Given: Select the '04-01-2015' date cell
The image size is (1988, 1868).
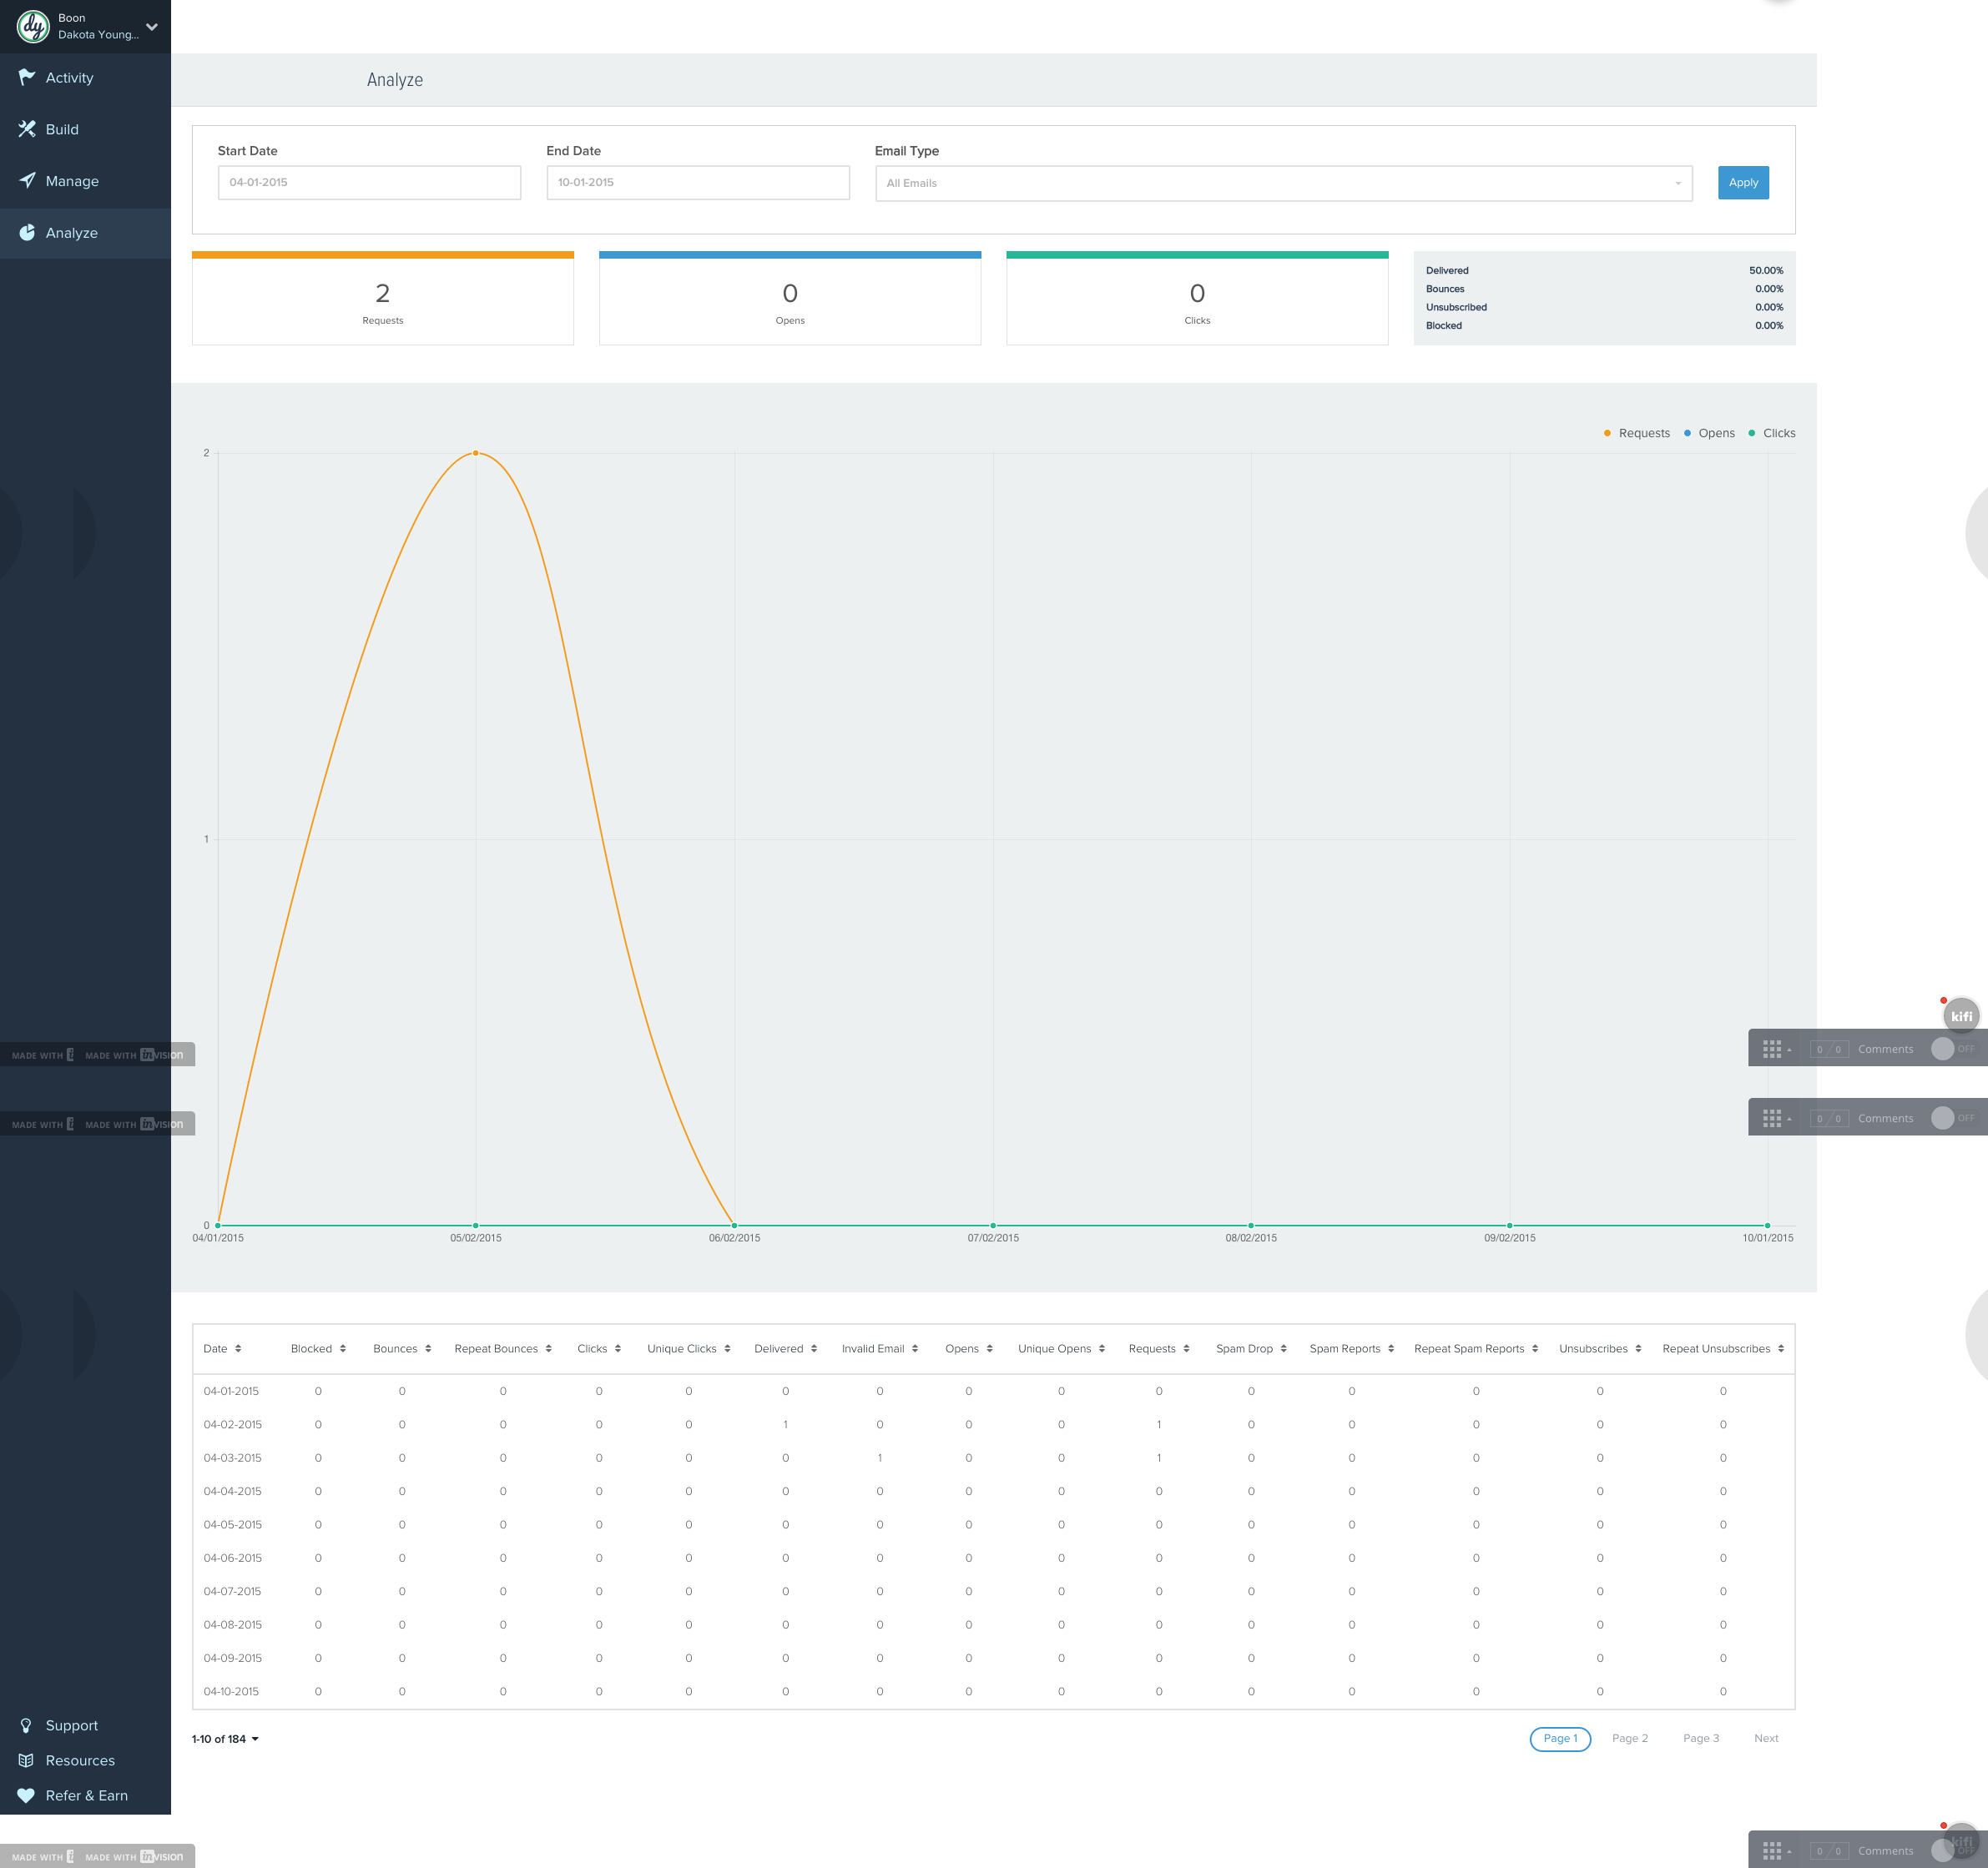Looking at the screenshot, I should [231, 1392].
